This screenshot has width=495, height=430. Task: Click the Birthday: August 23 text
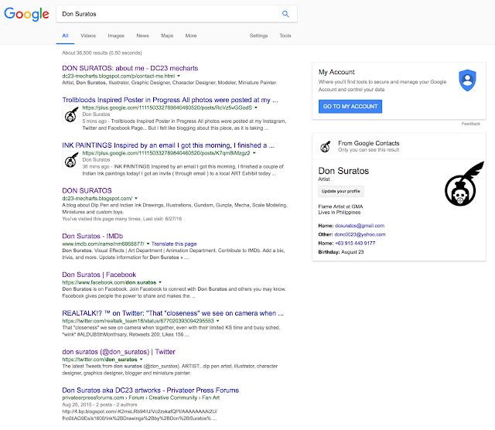click(x=341, y=252)
